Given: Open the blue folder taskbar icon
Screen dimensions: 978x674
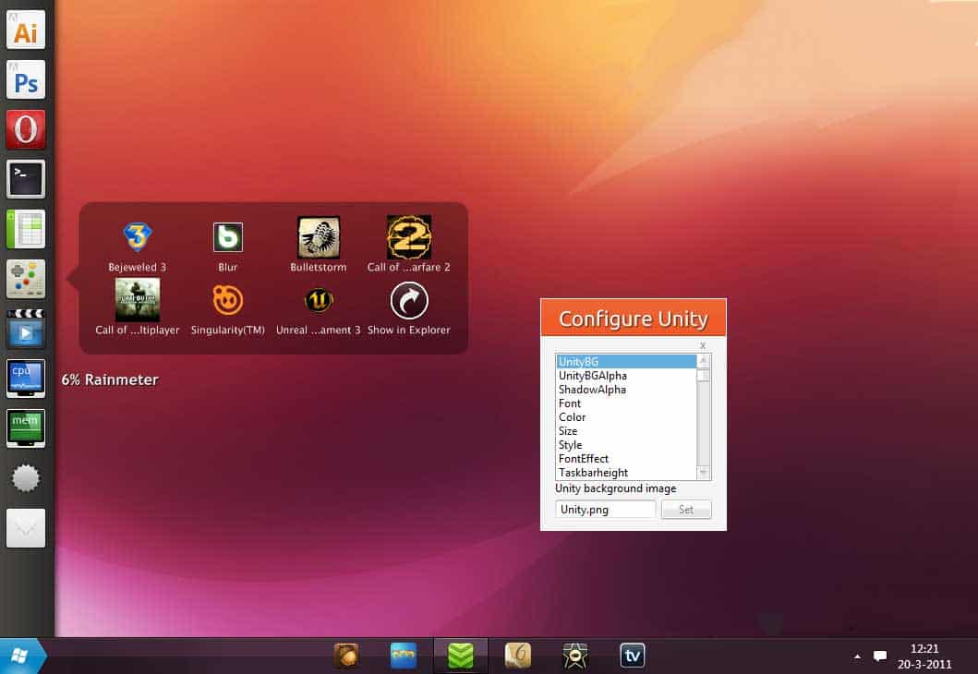Looking at the screenshot, I should click(404, 656).
